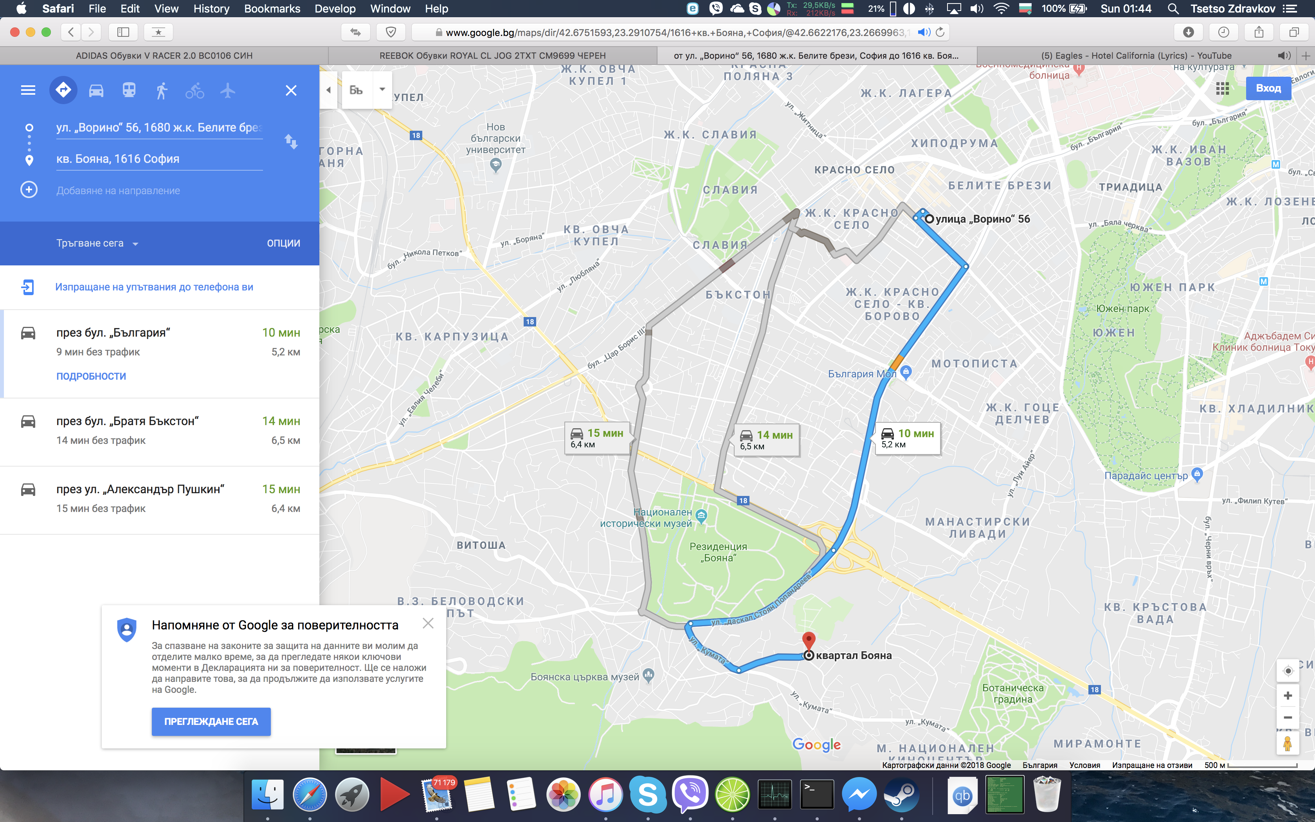Click the Street View pegman
Viewport: 1315px width, 822px height.
coord(1287,743)
